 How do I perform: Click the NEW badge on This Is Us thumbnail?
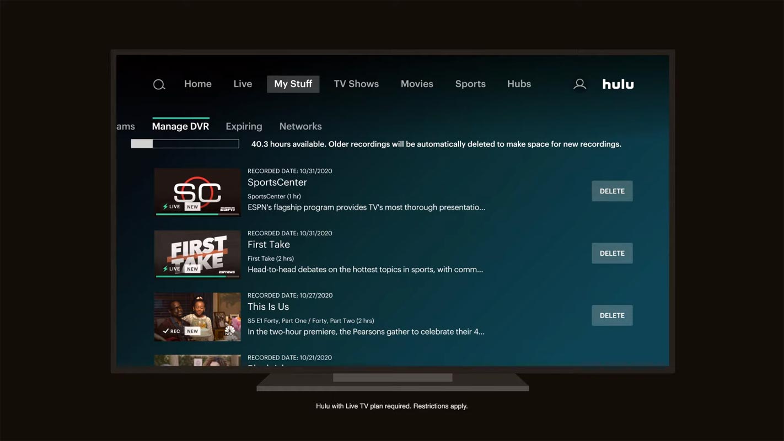[x=192, y=331]
